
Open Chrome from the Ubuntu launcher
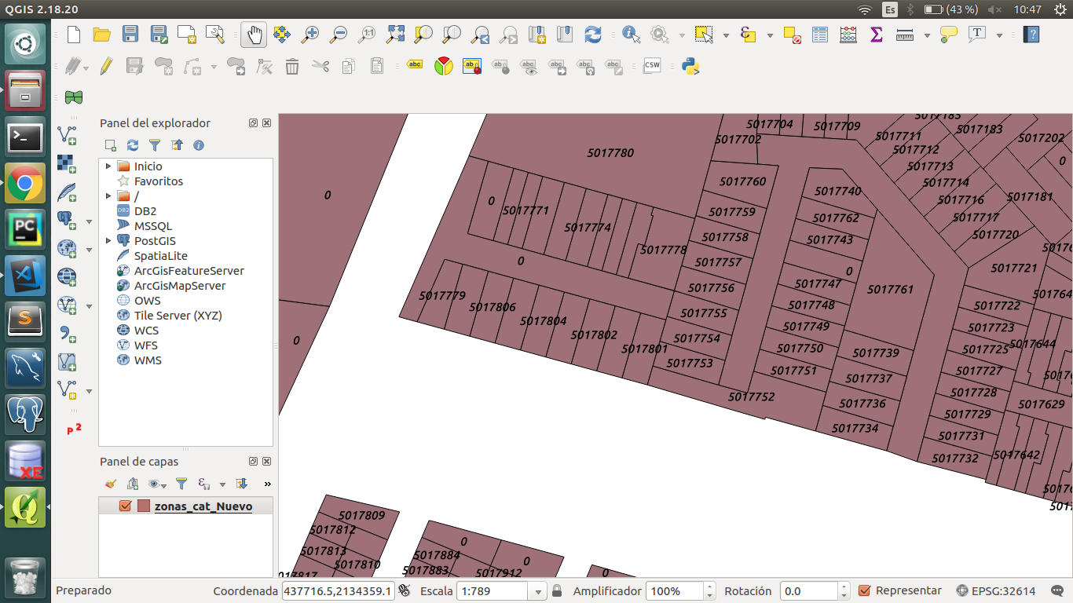25,185
